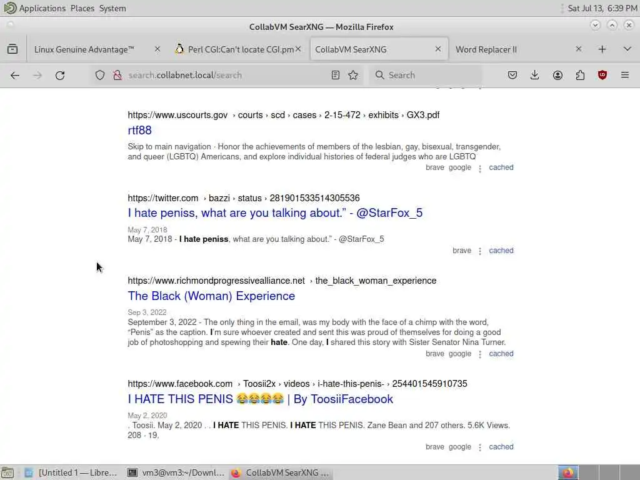The image size is (640, 480).
Task: Open cached link for Black Woman Experience
Action: click(x=501, y=354)
